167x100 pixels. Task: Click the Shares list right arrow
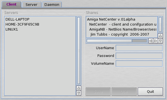156,41
